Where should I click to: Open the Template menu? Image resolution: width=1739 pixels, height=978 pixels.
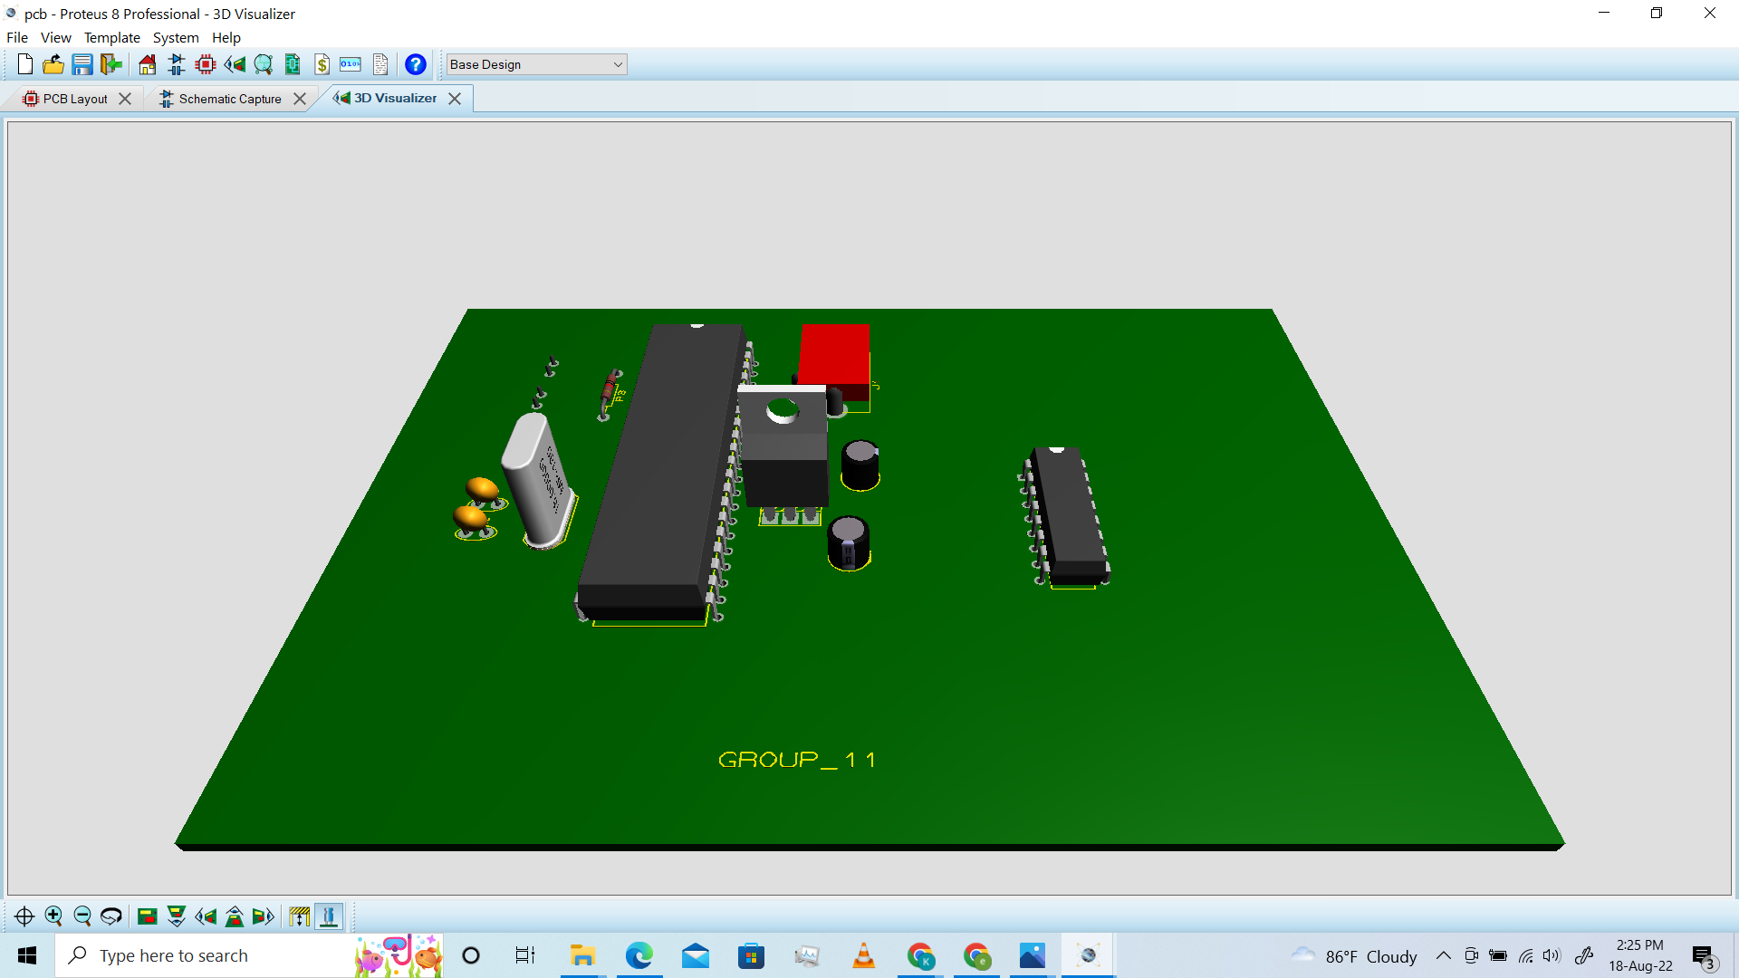click(x=111, y=37)
